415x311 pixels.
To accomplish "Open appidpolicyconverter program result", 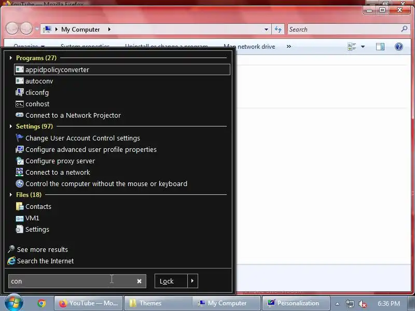I will (122, 69).
